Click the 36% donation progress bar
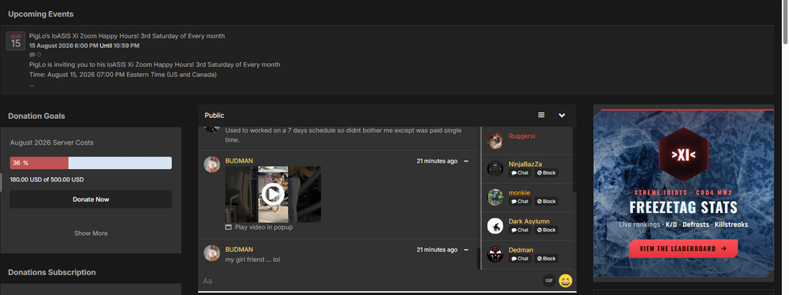The image size is (789, 295). tap(91, 163)
